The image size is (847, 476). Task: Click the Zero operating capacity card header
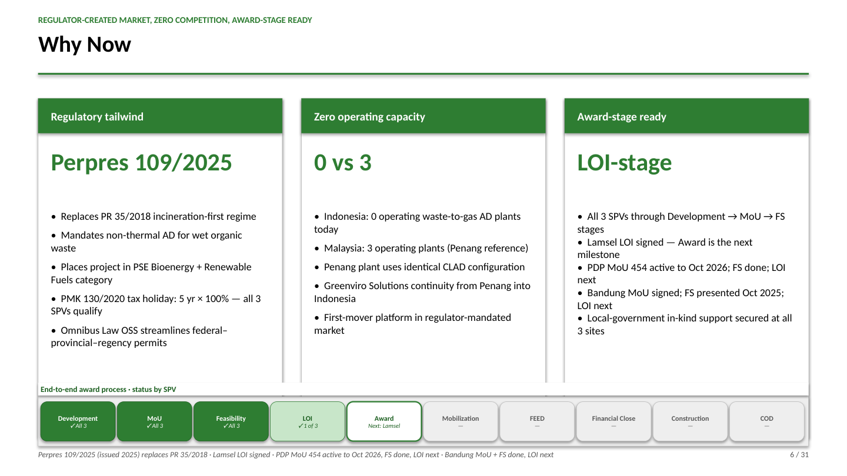pyautogui.click(x=423, y=116)
